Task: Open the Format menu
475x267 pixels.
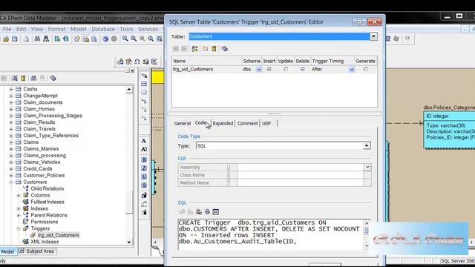Action: point(56,29)
